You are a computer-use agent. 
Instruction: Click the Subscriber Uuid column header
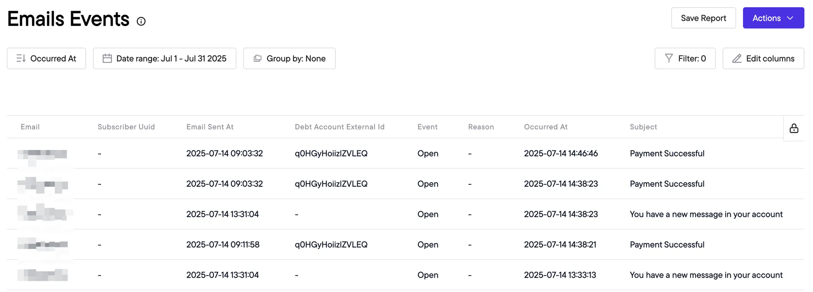(126, 127)
